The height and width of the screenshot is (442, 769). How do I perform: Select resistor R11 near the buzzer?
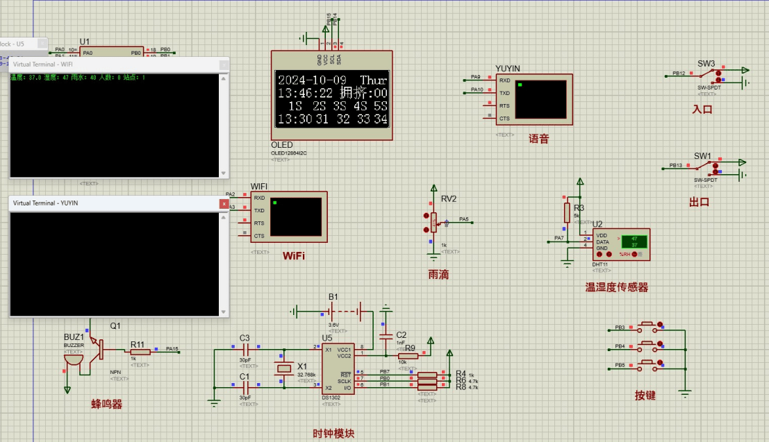point(139,353)
